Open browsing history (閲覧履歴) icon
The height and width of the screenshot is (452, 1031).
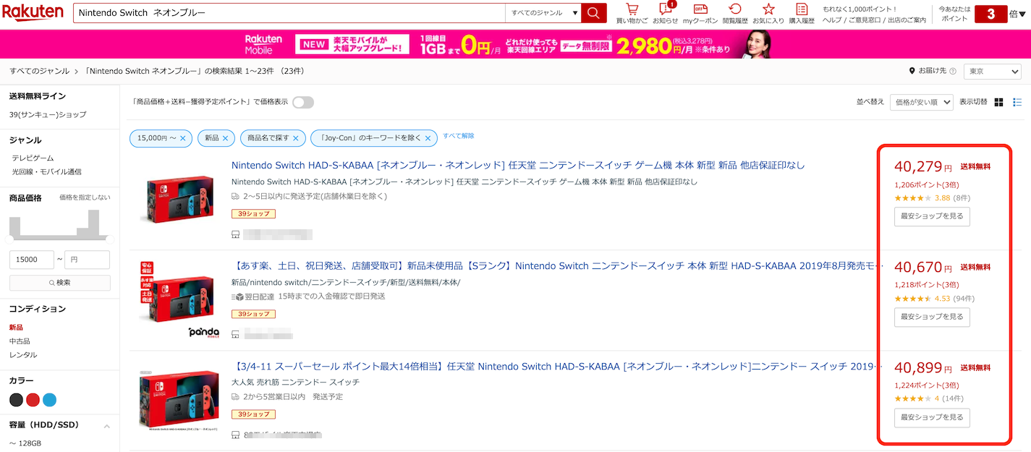pyautogui.click(x=734, y=10)
